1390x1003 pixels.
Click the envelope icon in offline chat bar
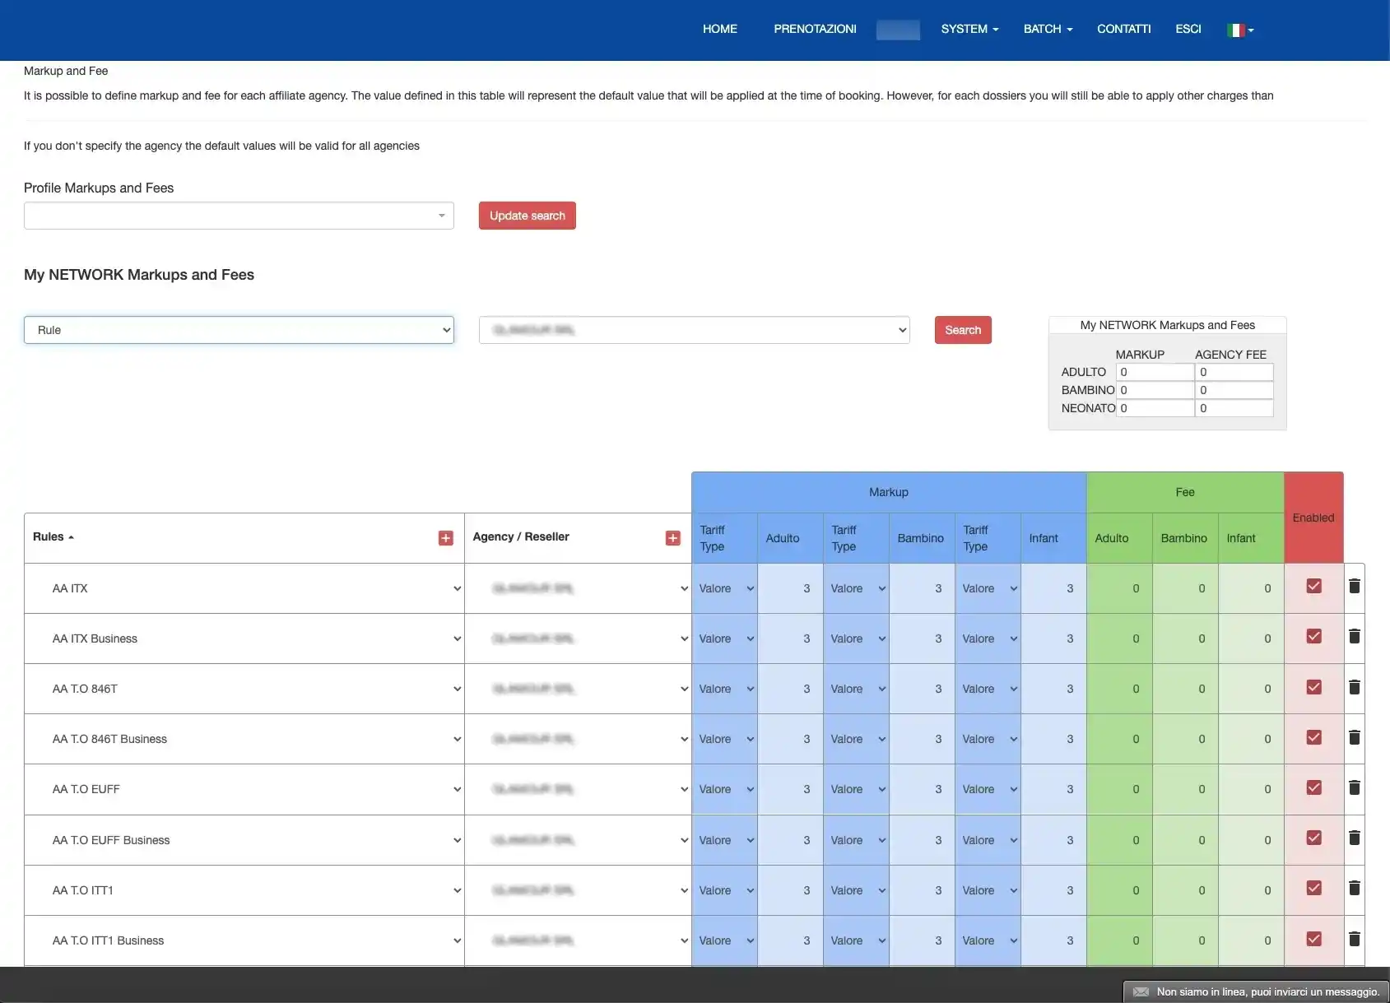(1141, 991)
